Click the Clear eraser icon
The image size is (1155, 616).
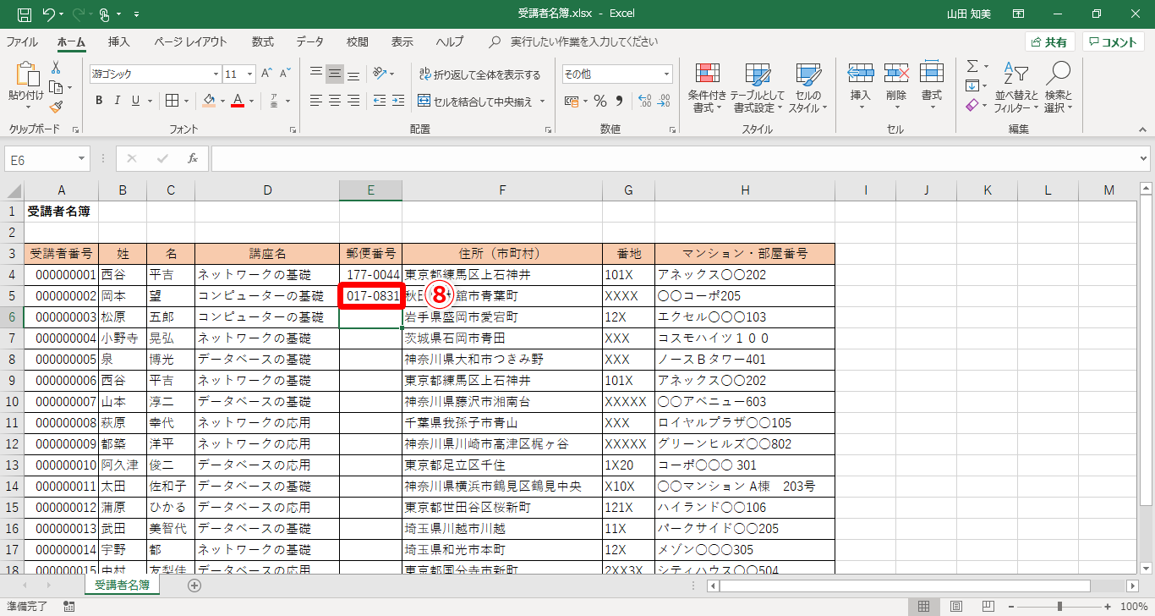coord(972,105)
